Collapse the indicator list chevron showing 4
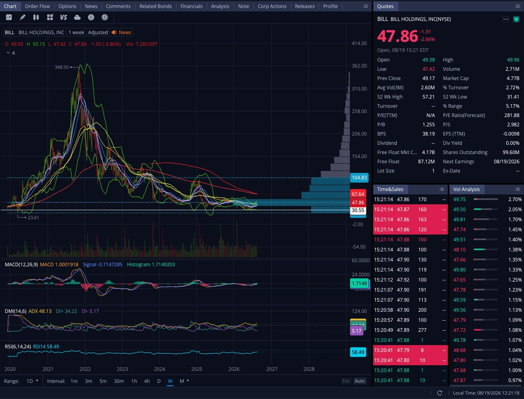The width and height of the screenshot is (524, 399). 8,53
